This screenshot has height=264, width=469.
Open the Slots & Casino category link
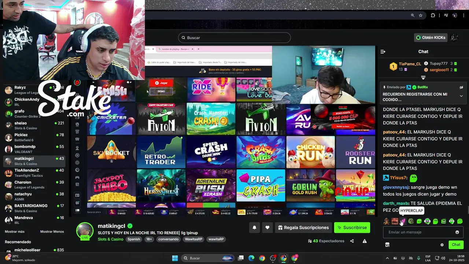[111, 239]
